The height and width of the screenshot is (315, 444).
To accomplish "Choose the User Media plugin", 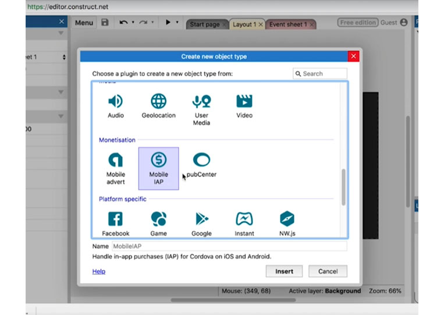I will [201, 110].
